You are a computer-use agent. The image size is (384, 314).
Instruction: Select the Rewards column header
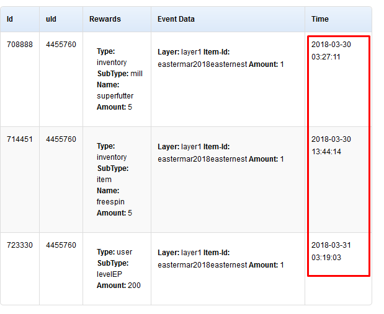coord(105,19)
